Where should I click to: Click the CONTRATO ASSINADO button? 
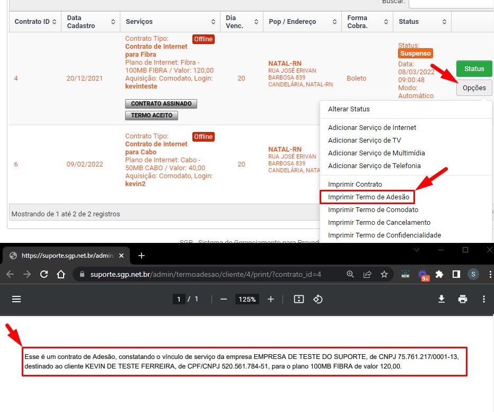161,104
